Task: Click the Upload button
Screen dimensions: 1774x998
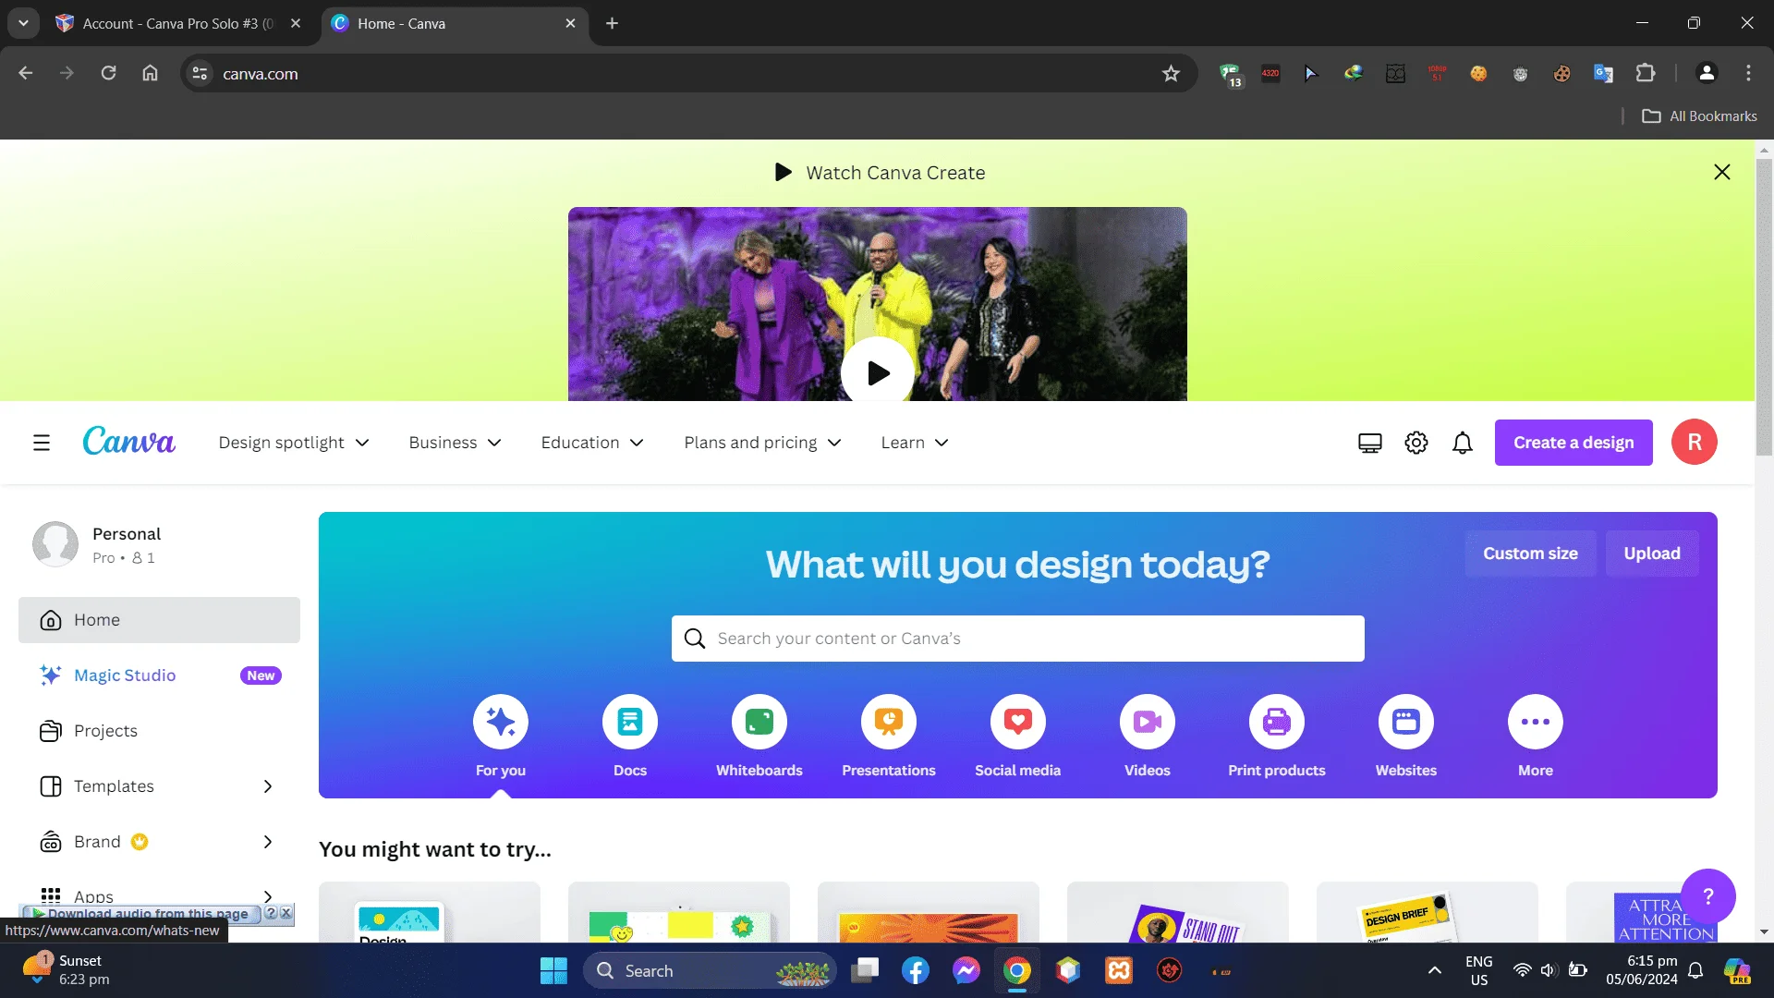Action: tap(1652, 554)
